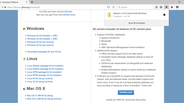Click the EE version features heading
This screenshot has height=103, width=184.
[x=122, y=29]
